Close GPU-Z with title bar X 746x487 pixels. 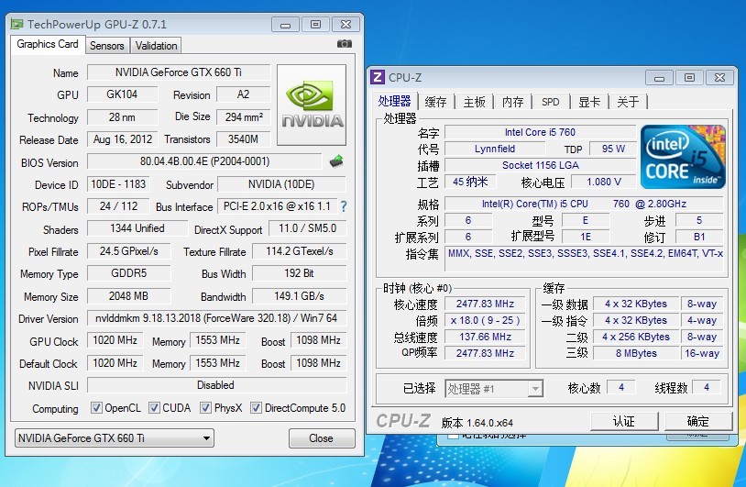[x=346, y=24]
